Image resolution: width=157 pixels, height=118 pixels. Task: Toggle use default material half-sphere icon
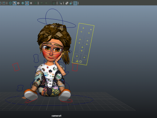click(x=19, y=3)
